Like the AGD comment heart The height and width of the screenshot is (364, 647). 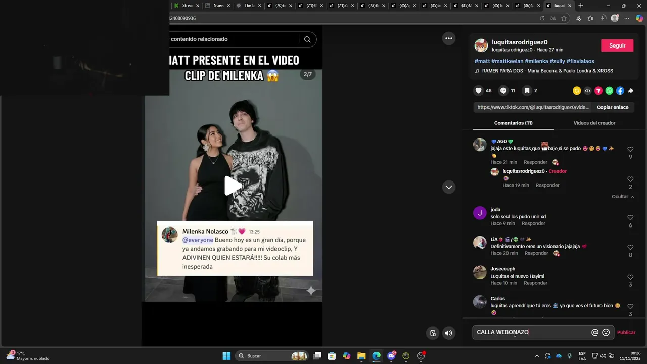pos(630,150)
